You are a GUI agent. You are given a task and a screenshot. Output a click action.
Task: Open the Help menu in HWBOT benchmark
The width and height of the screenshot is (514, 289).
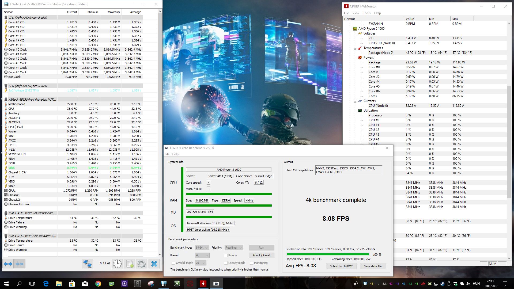coord(175,154)
